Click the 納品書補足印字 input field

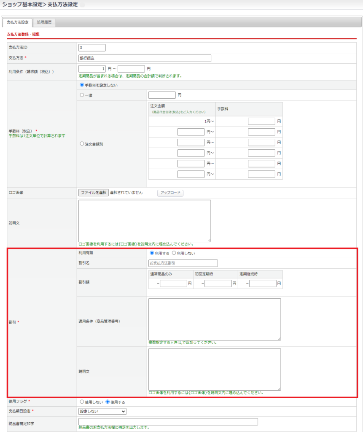pos(168,421)
